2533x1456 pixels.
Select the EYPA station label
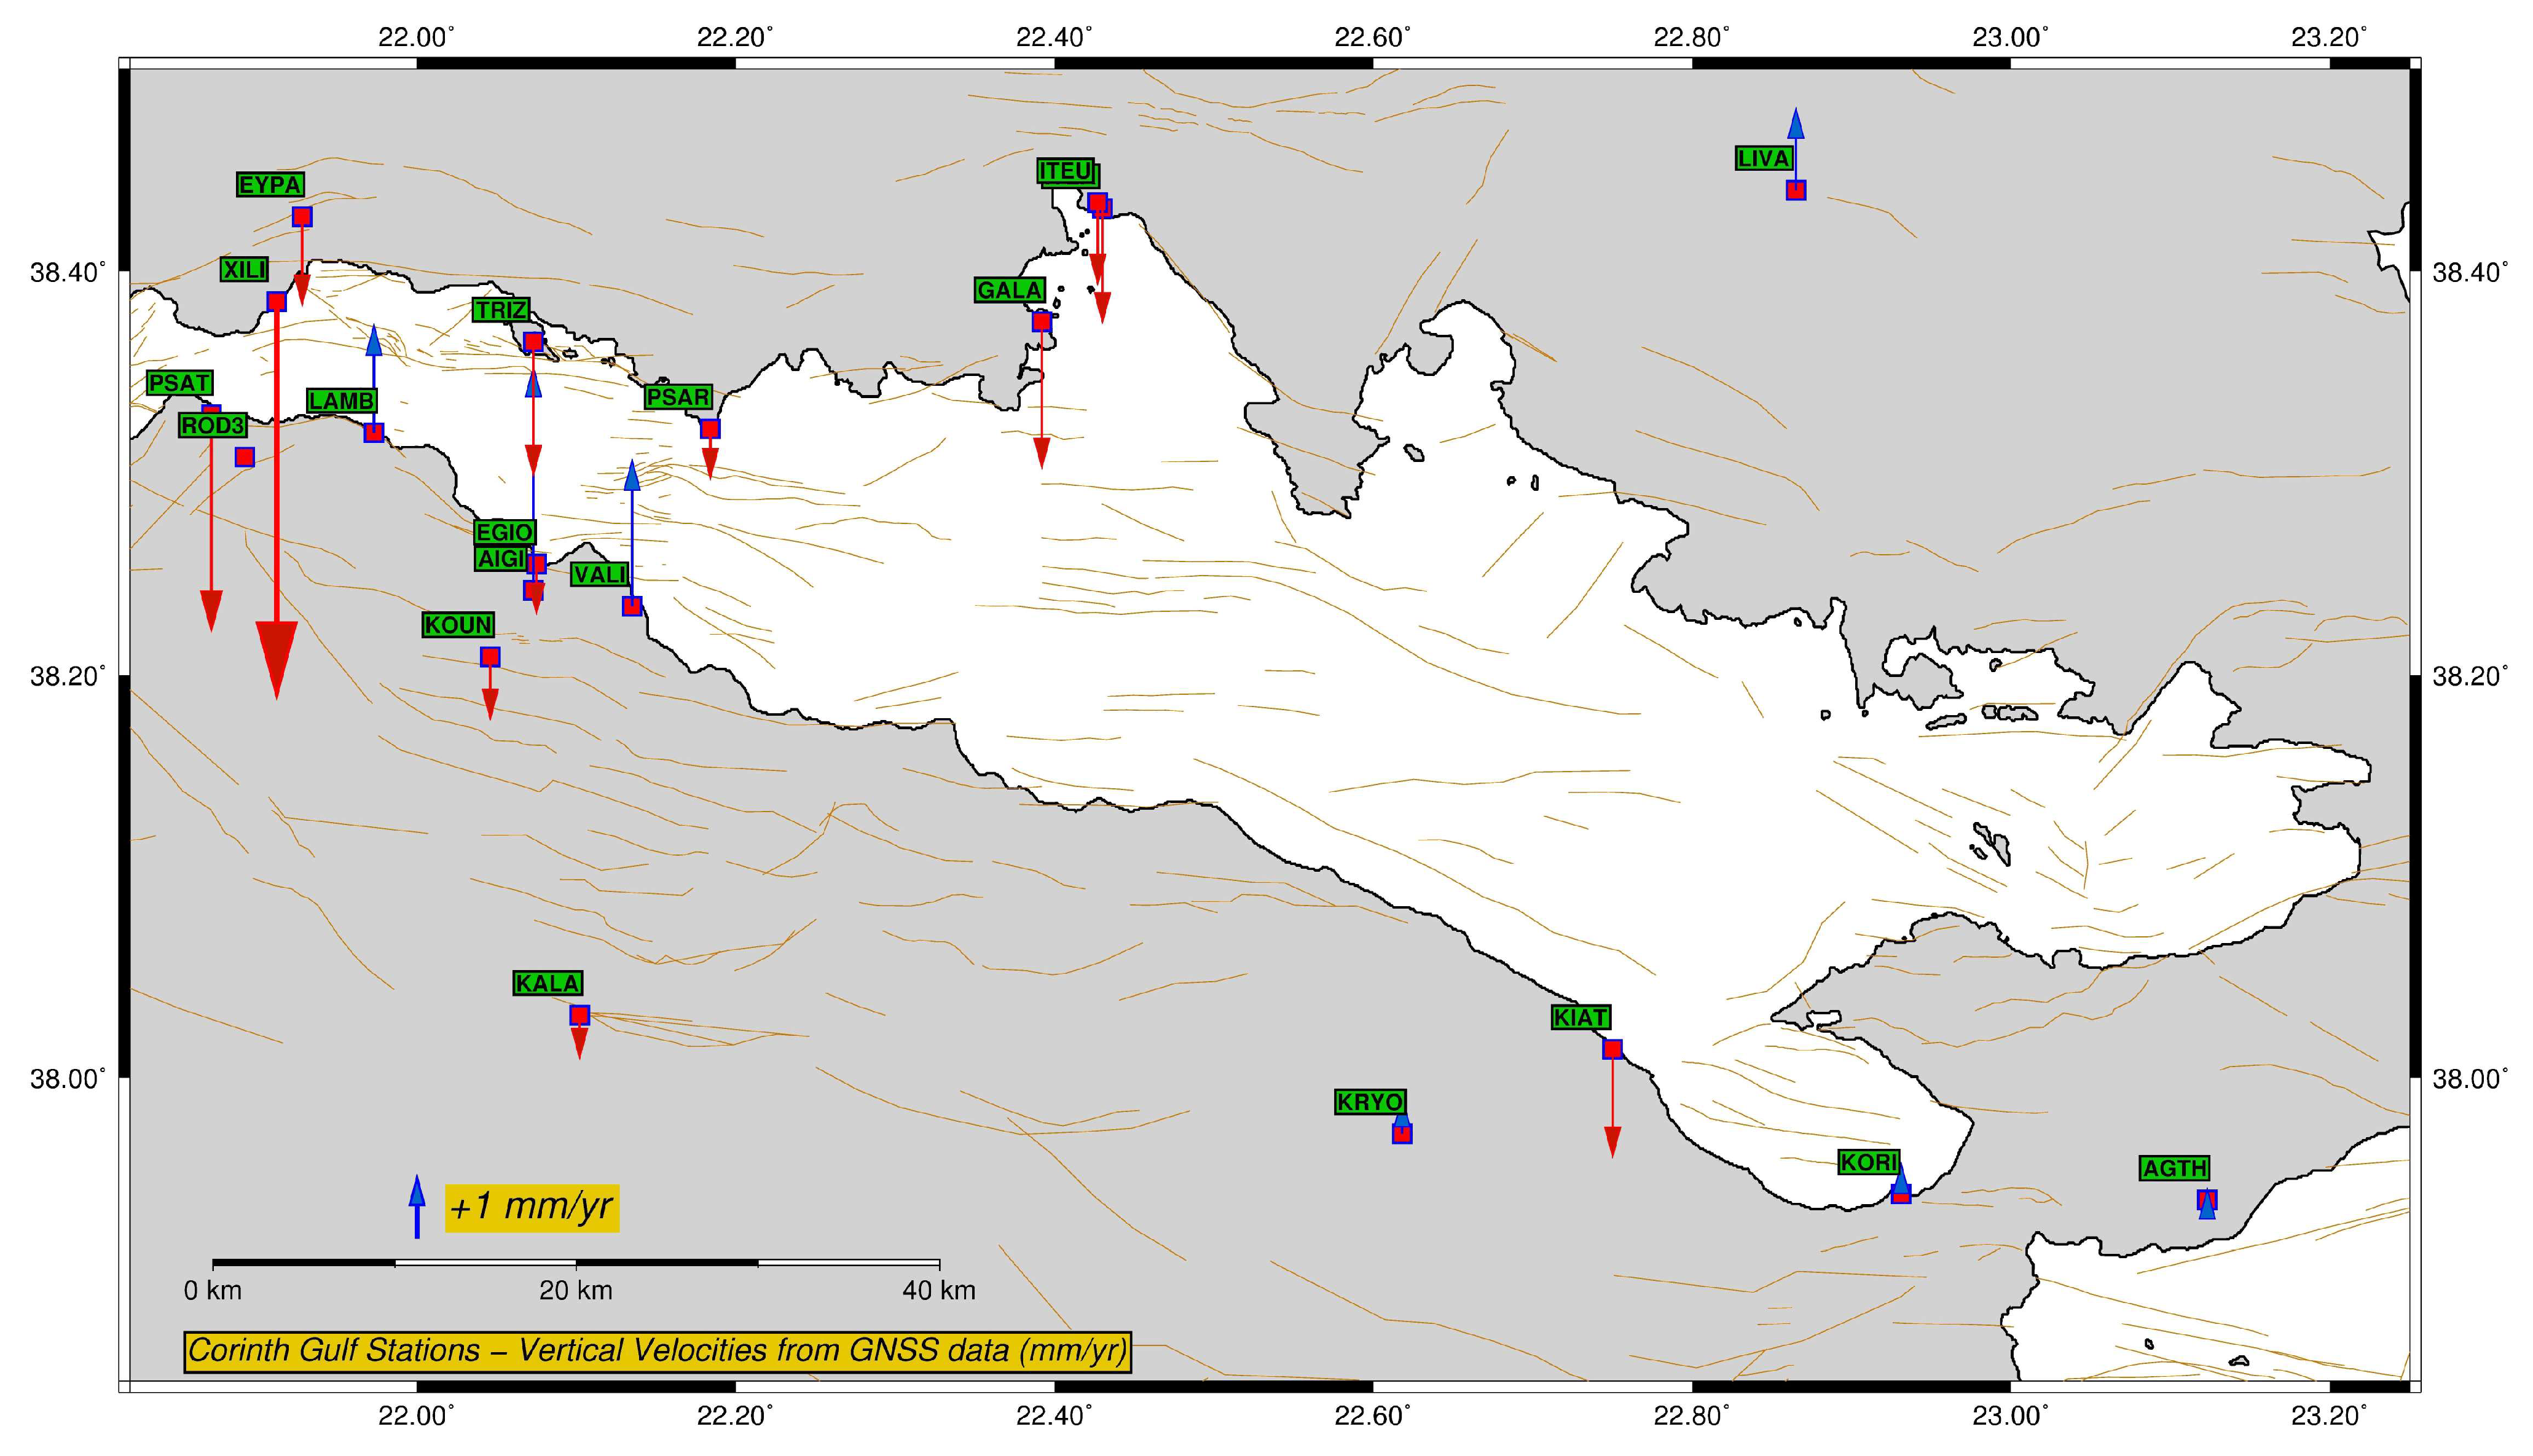(x=270, y=185)
